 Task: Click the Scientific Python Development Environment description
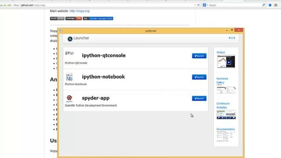(x=91, y=105)
